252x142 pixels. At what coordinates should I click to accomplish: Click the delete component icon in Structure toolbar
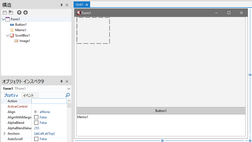[x=11, y=12]
